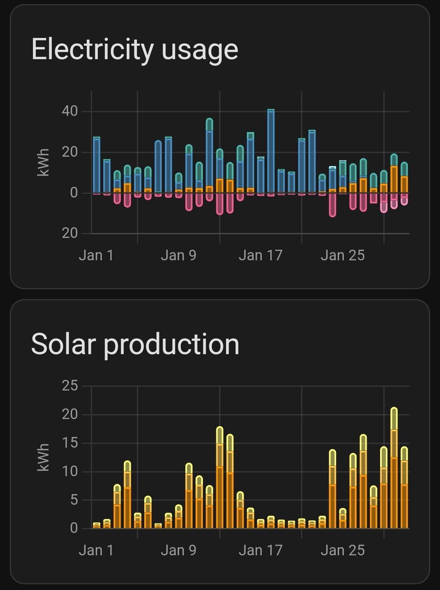Click the "kWh" axis label in Solar production

[43, 457]
